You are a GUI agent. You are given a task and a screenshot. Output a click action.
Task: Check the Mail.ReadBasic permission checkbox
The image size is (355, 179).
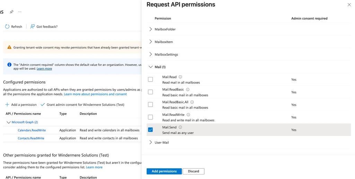point(150,92)
